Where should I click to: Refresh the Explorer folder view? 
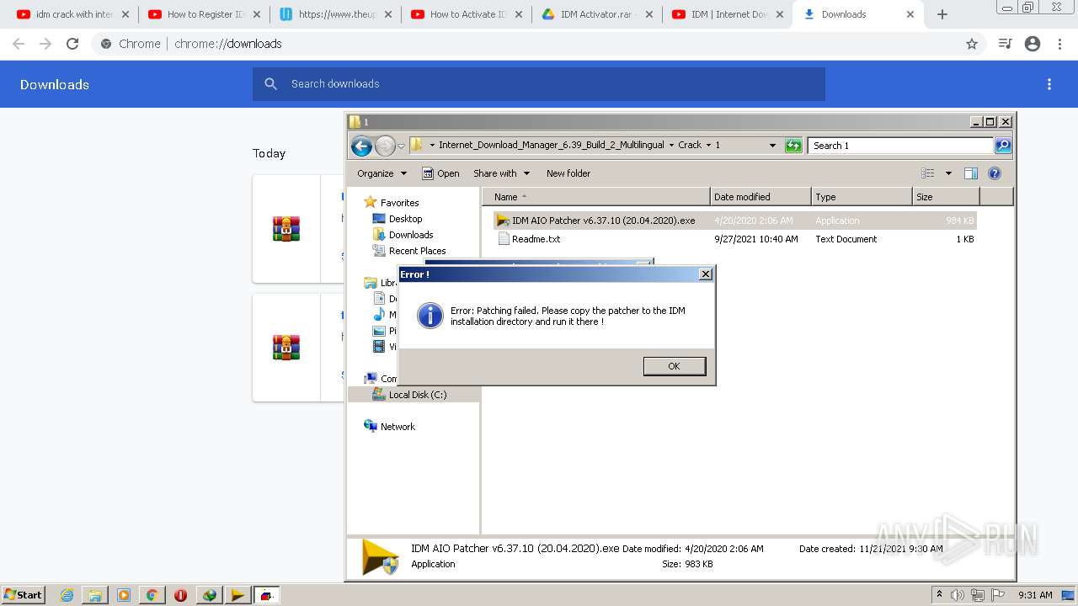[x=793, y=146]
